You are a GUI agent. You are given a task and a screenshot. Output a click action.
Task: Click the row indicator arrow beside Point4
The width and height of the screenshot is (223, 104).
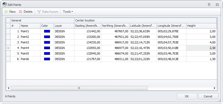pyautogui.click(x=8, y=48)
